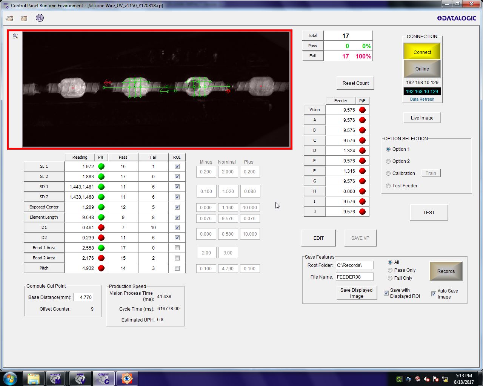Viewport: 483px width, 386px height.
Task: Open the eye image viewer in taskbar
Action: point(127,378)
